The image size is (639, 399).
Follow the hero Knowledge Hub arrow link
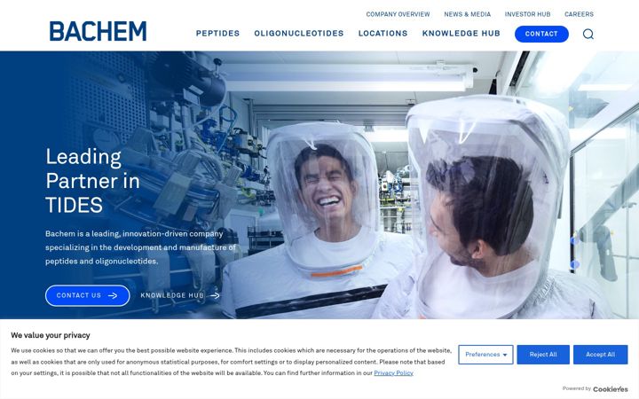click(x=180, y=295)
